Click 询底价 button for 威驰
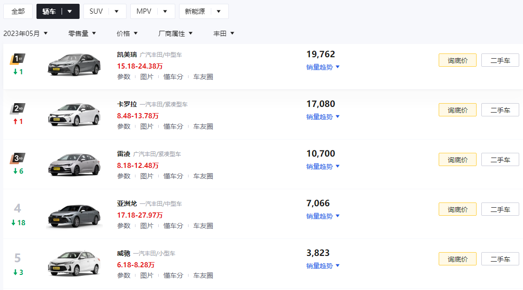This screenshot has width=523, height=290. coord(457,259)
